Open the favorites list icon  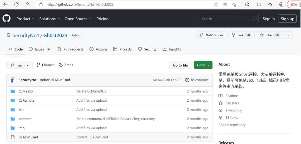point(270,4)
